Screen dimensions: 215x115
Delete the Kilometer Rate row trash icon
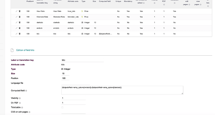pos(20,17)
